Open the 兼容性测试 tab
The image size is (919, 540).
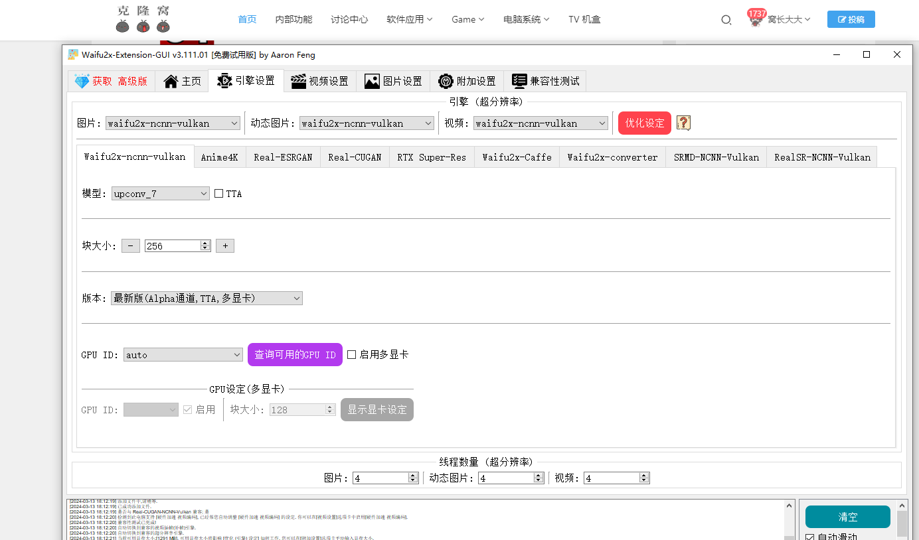click(x=545, y=81)
